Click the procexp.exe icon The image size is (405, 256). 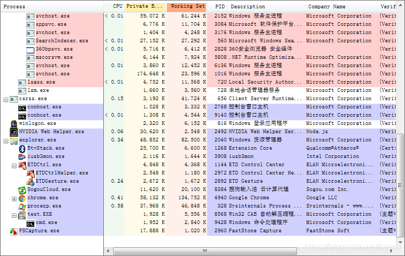point(22,206)
